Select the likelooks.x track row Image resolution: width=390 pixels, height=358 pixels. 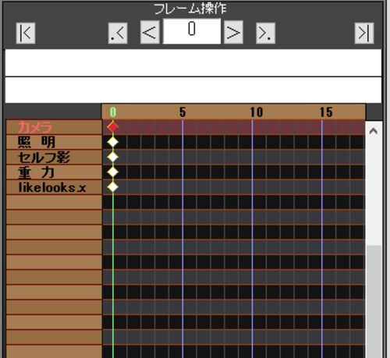click(x=54, y=187)
